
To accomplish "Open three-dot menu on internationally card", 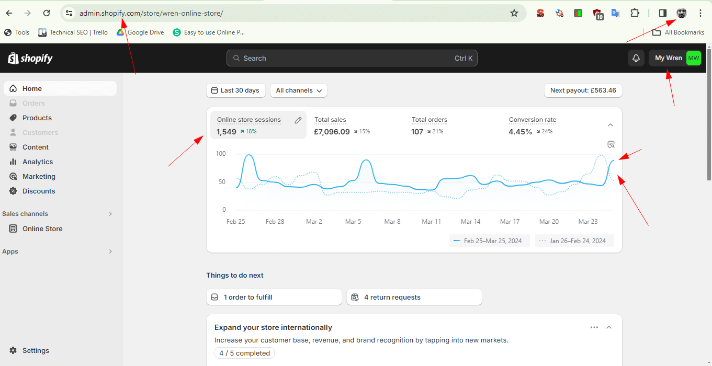I will [x=594, y=327].
